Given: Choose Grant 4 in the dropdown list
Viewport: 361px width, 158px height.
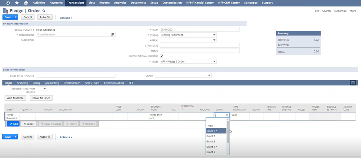Looking at the screenshot, I should click(x=216, y=147).
